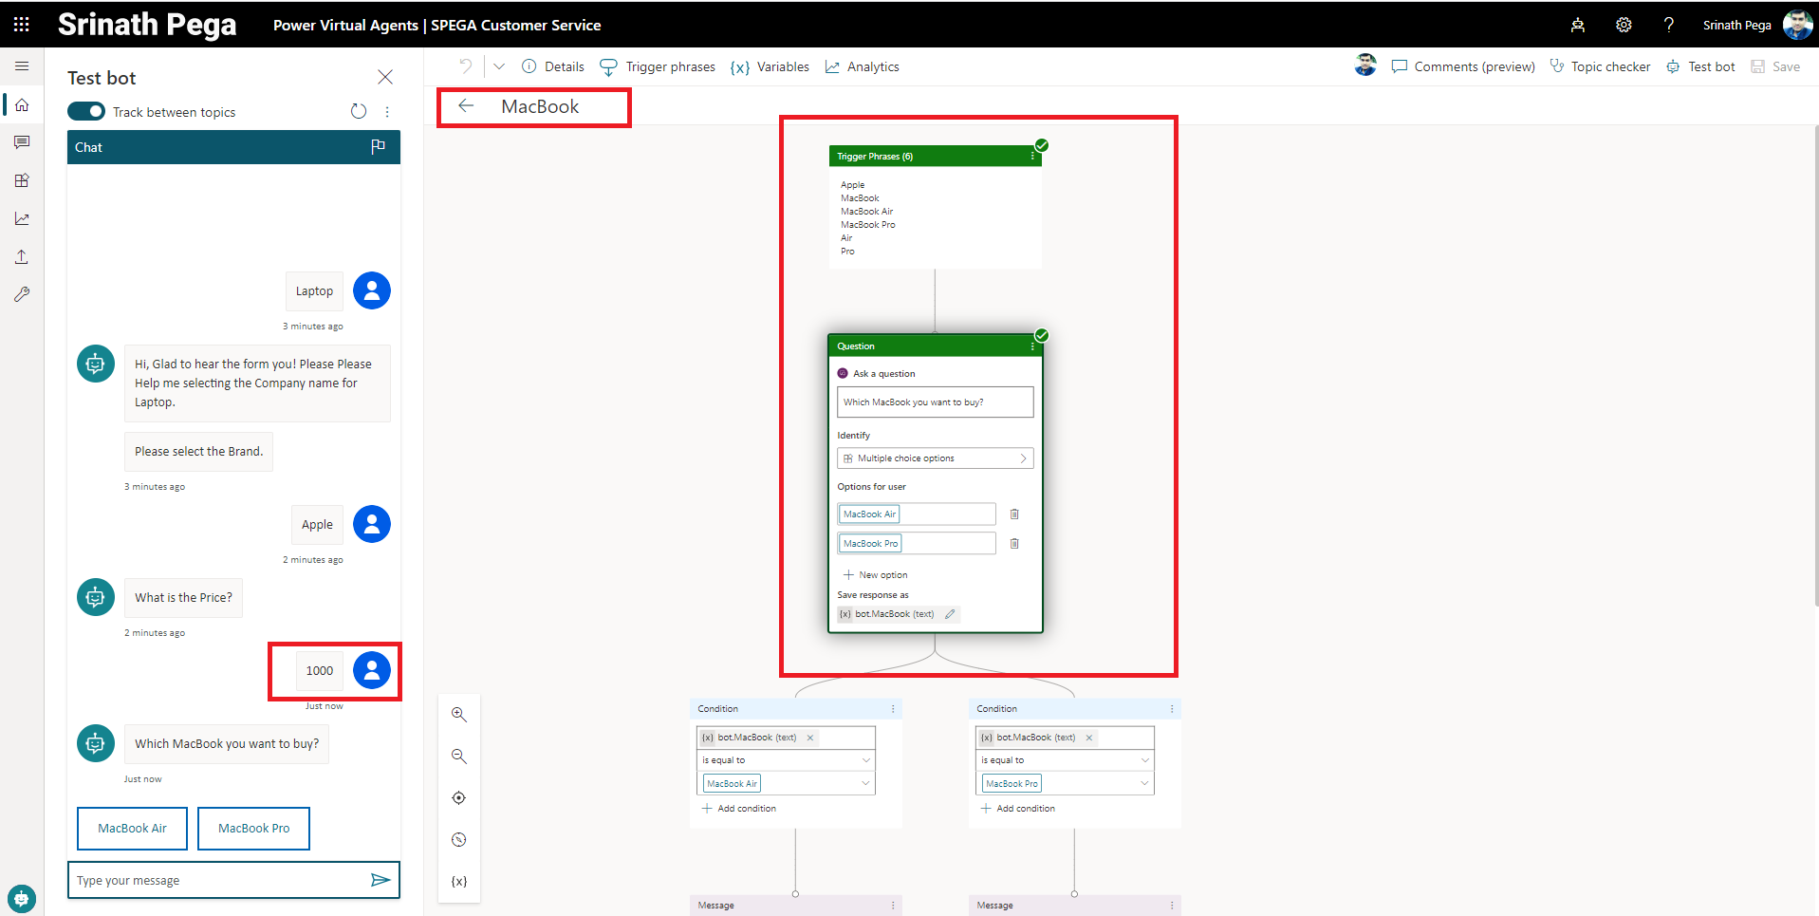Open the Topic checker
Screen dimensions: 1819x916
point(1600,66)
